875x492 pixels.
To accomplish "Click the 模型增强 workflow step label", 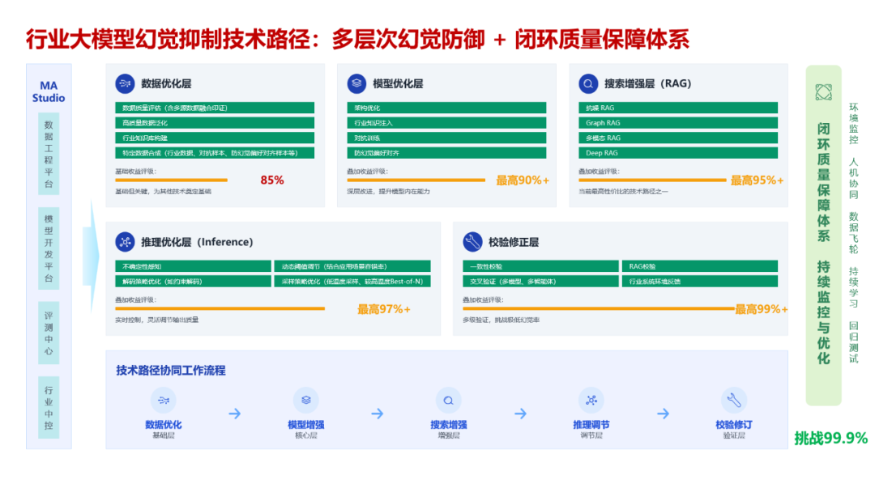I will pos(305,425).
